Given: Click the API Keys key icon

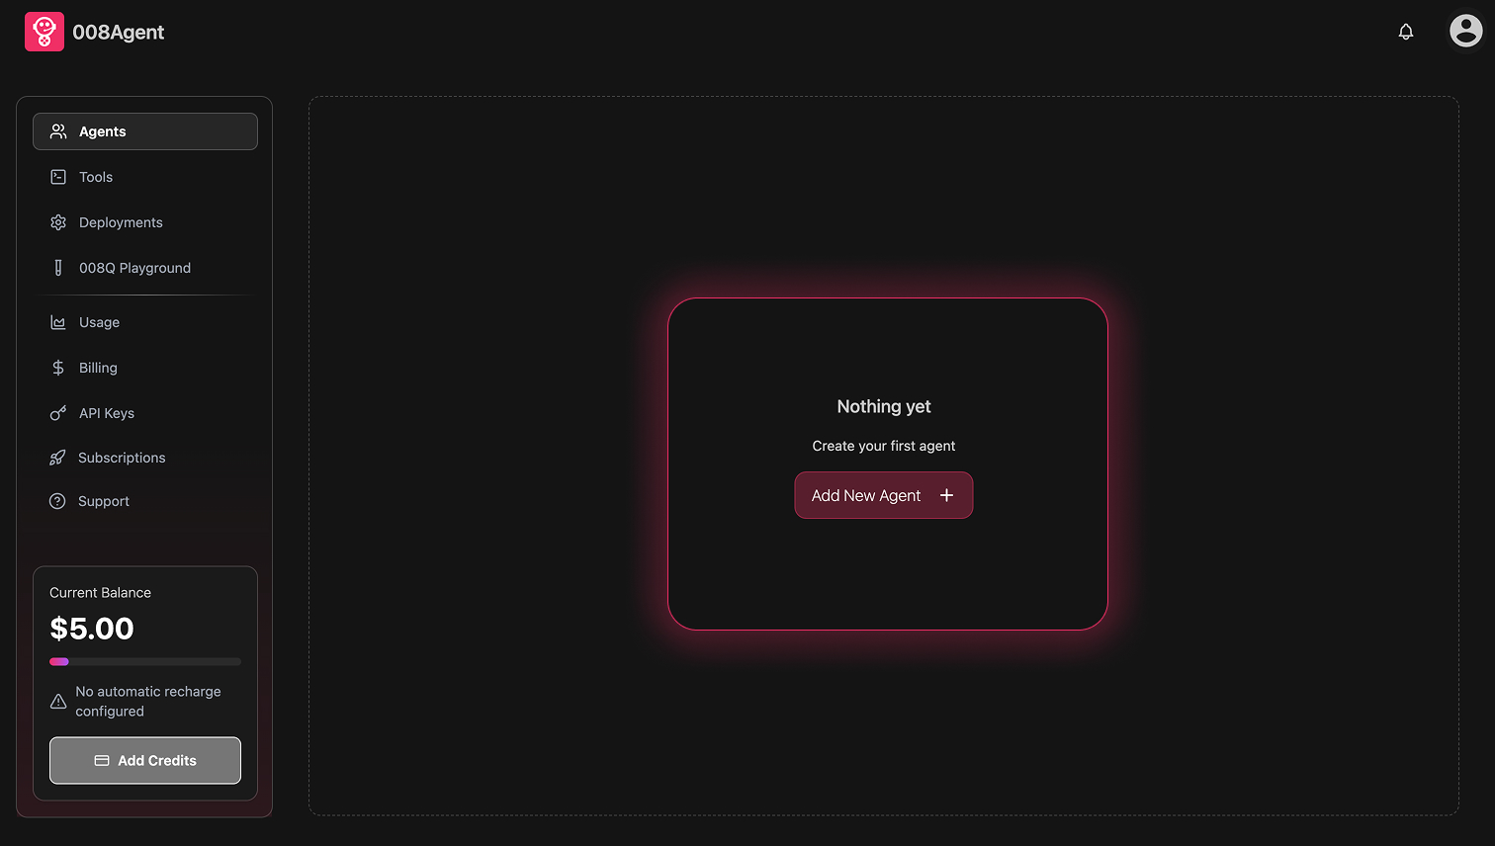Looking at the screenshot, I should (58, 413).
